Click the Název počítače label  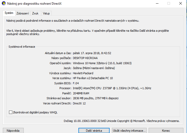coord(61,58)
